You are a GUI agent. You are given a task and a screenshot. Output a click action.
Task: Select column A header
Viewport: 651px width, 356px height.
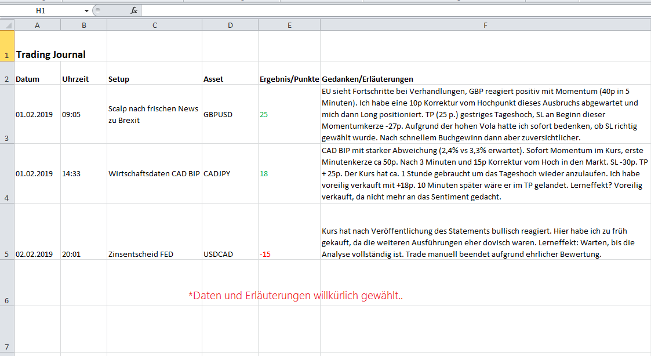pyautogui.click(x=37, y=25)
